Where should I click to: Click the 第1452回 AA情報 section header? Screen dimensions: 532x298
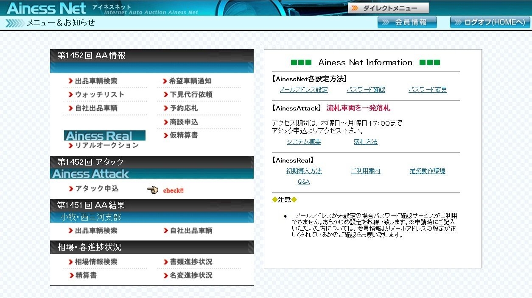coord(152,55)
